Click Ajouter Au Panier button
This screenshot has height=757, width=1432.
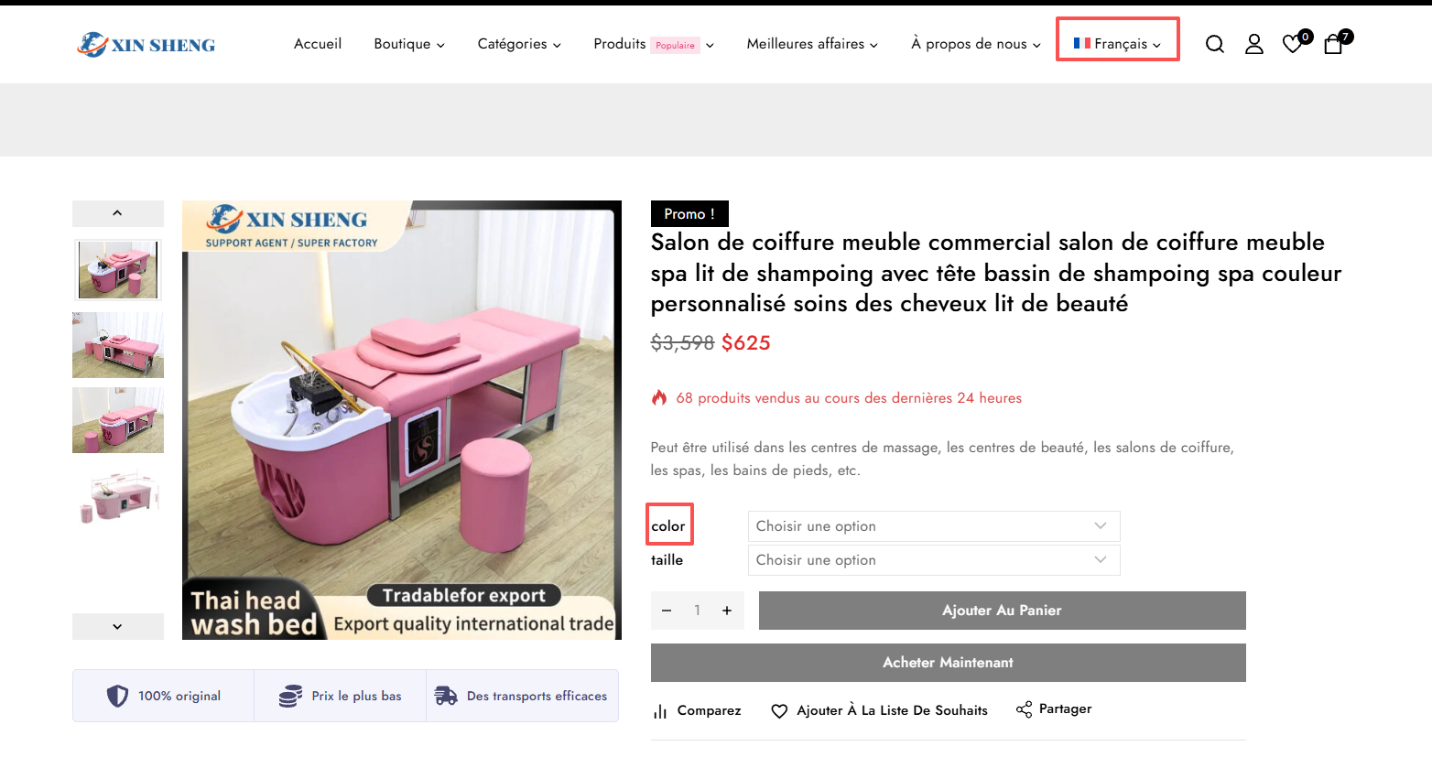pyautogui.click(x=1002, y=611)
